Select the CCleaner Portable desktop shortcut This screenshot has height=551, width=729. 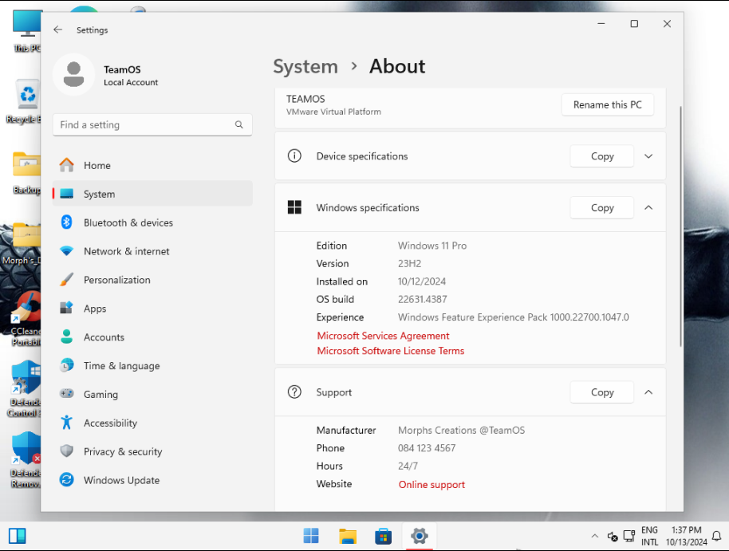point(26,320)
